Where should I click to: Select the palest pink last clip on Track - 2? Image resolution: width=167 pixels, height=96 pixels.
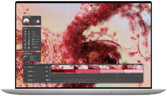click(x=134, y=71)
